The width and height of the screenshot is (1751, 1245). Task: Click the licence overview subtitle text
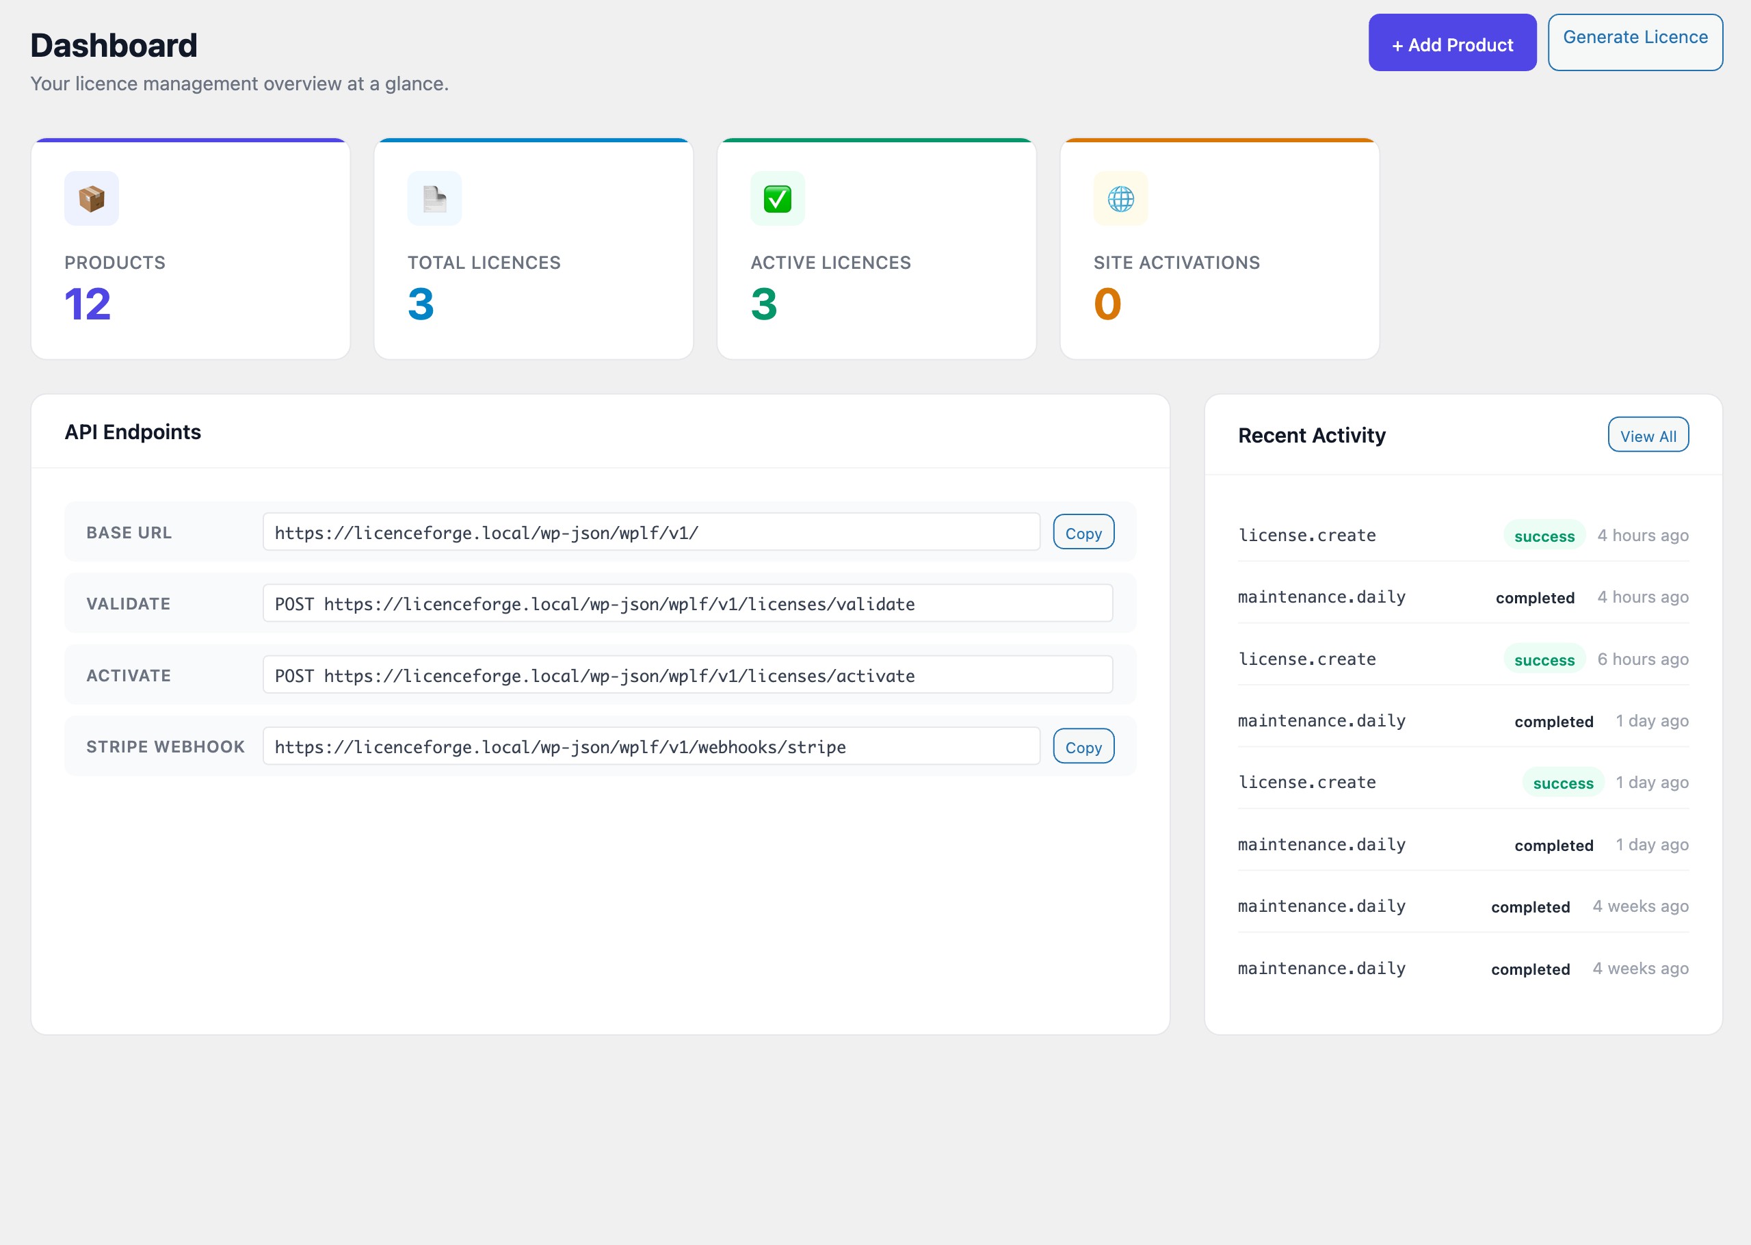pos(239,83)
